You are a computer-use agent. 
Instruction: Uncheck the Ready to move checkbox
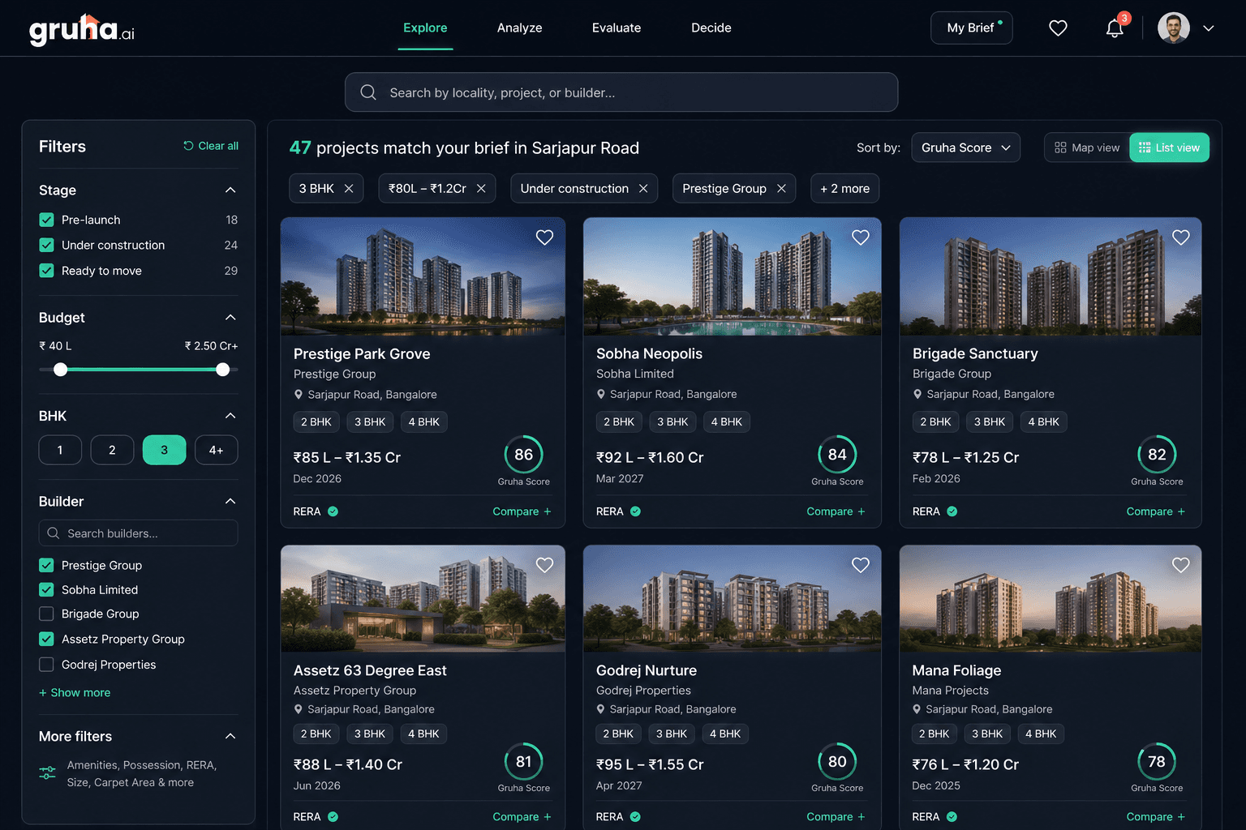point(46,271)
